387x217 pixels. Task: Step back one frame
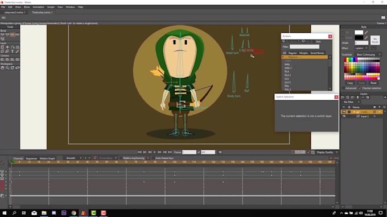coord(150,152)
